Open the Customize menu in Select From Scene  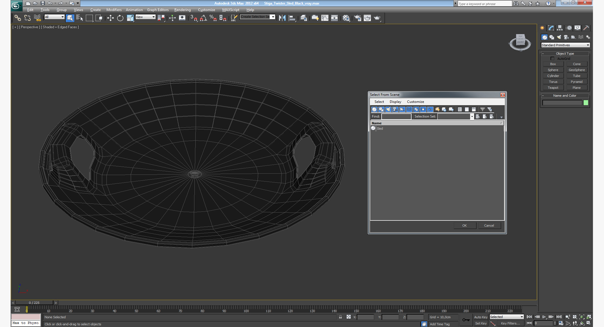415,102
